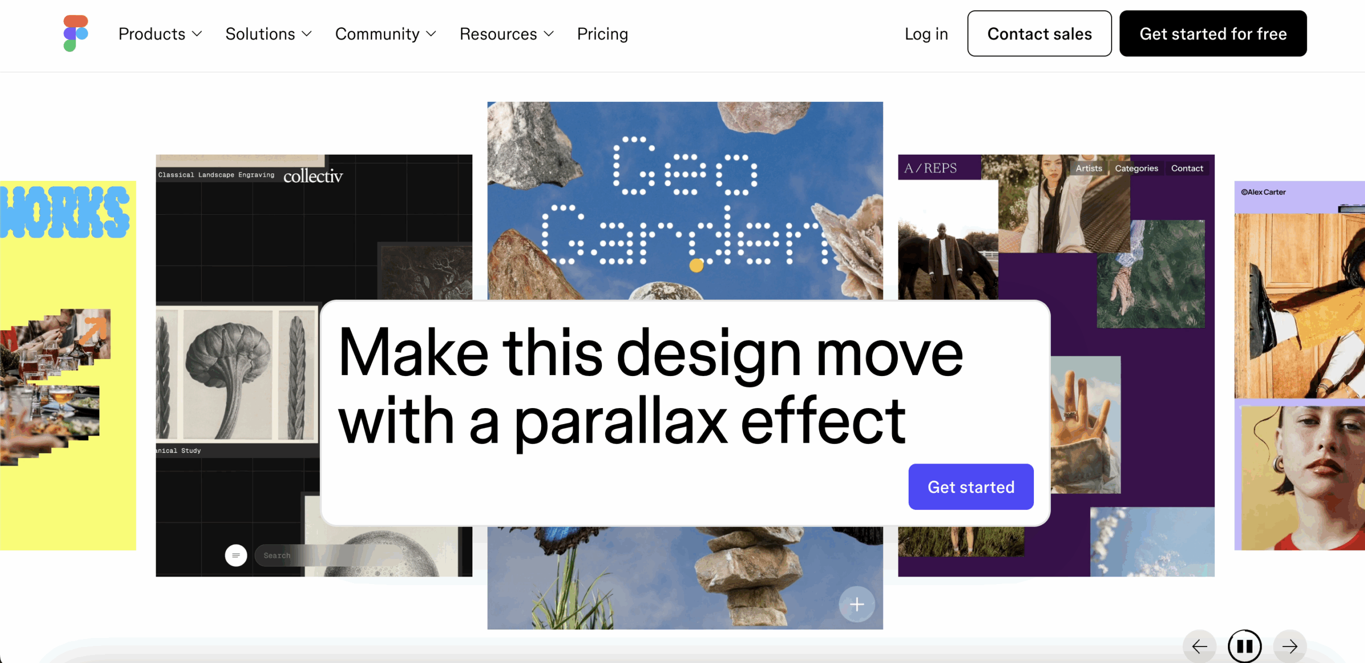Select the Artists tab in A/REPS design

1089,168
